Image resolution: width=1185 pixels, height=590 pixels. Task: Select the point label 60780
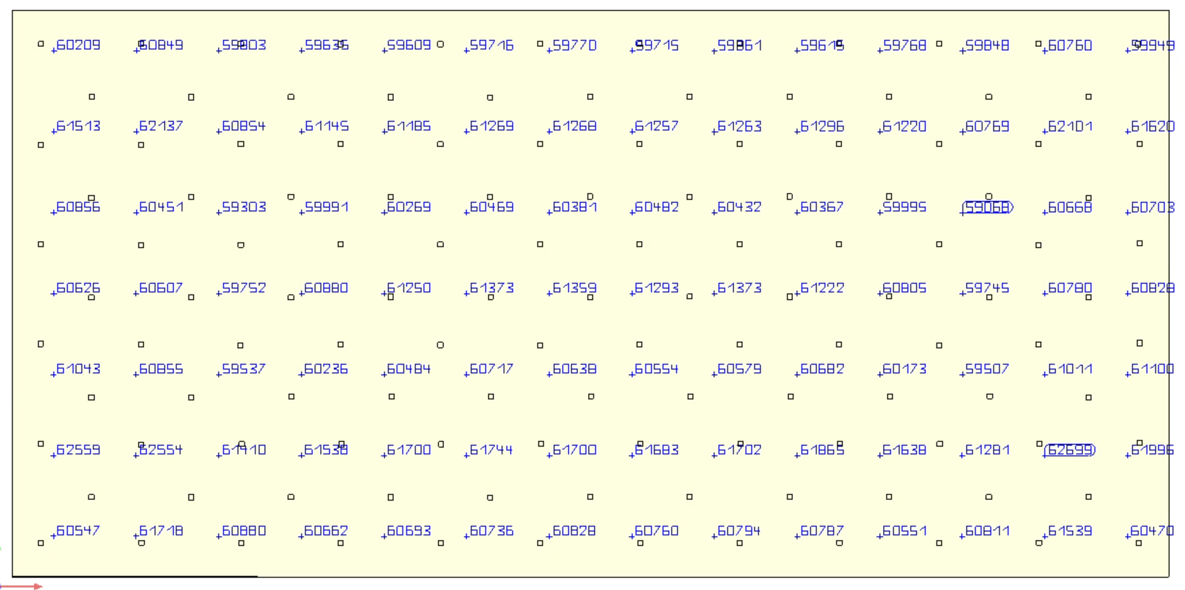click(1070, 288)
